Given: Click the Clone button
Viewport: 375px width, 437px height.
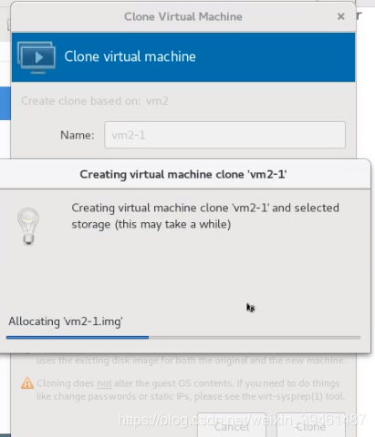Looking at the screenshot, I should [311, 426].
